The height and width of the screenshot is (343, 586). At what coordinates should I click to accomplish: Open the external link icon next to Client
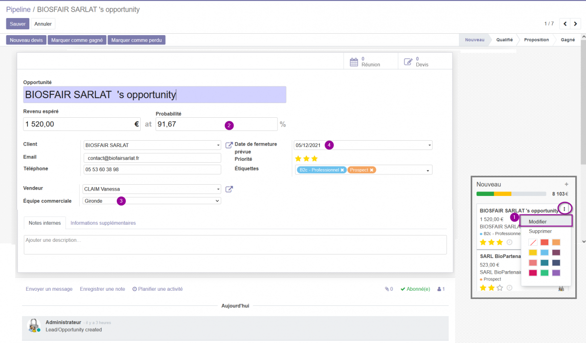(229, 145)
